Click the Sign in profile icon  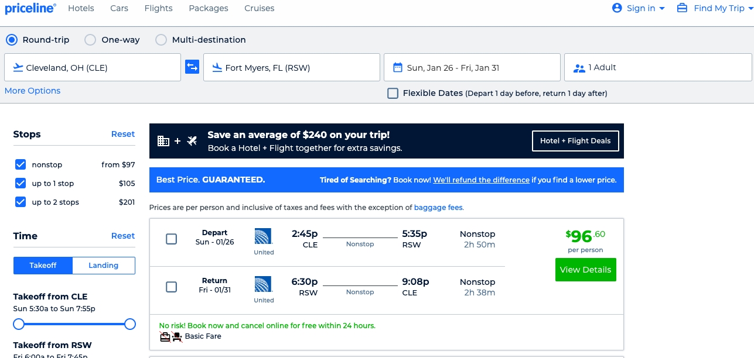click(616, 8)
